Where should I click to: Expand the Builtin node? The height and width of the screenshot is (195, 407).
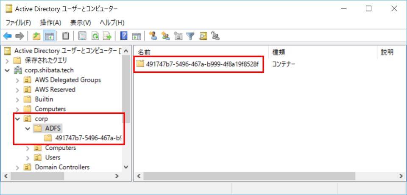[x=18, y=99]
